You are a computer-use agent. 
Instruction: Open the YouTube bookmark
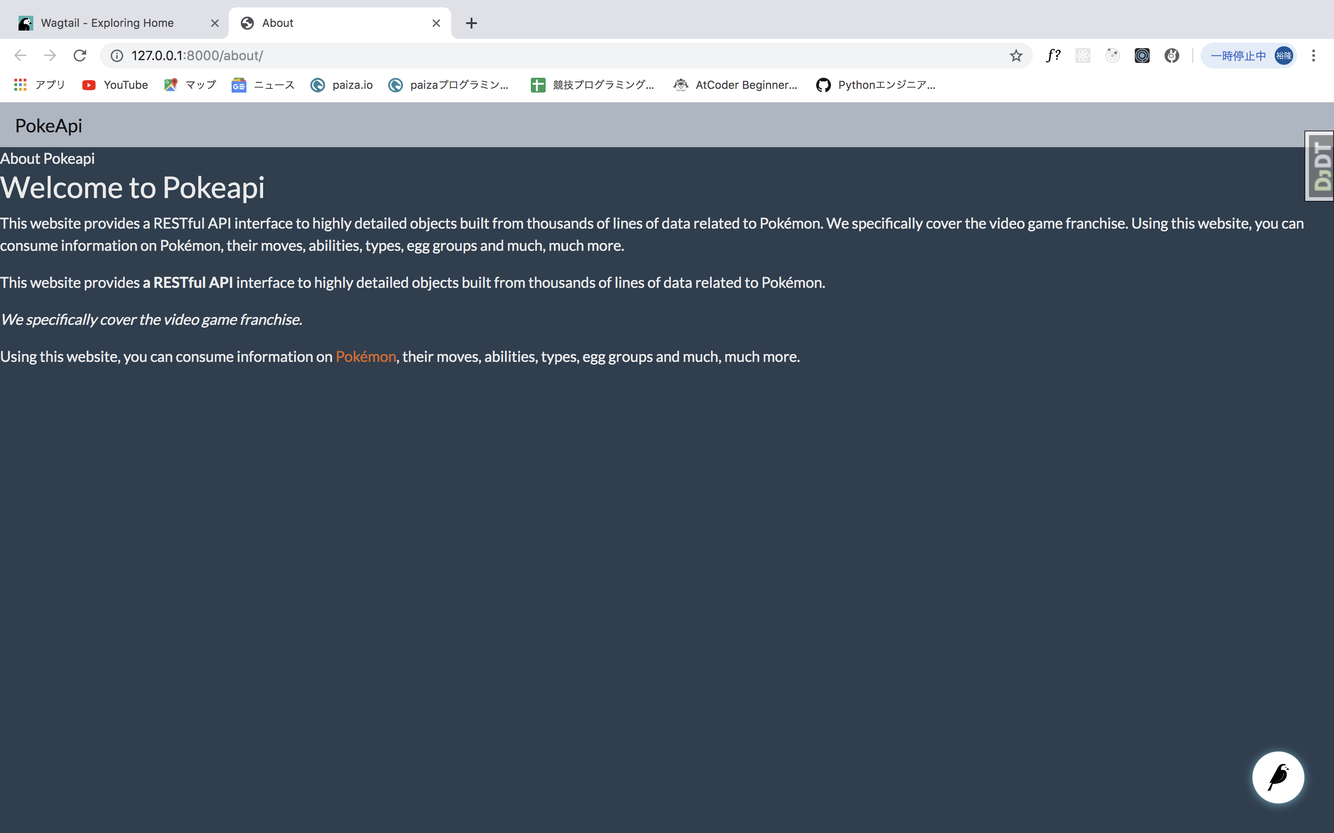tap(115, 85)
